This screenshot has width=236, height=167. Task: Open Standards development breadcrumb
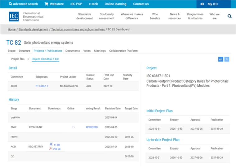tap(33, 29)
